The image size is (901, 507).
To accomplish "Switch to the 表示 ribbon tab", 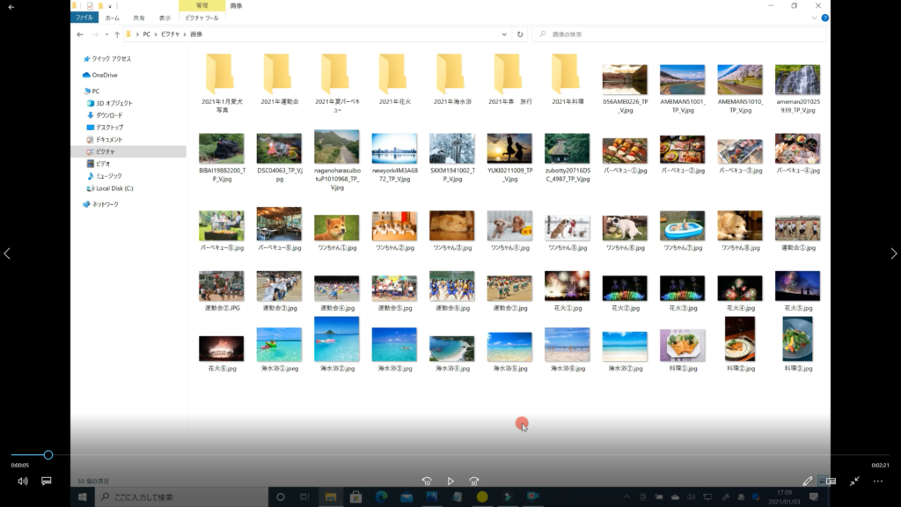I will coord(165,18).
